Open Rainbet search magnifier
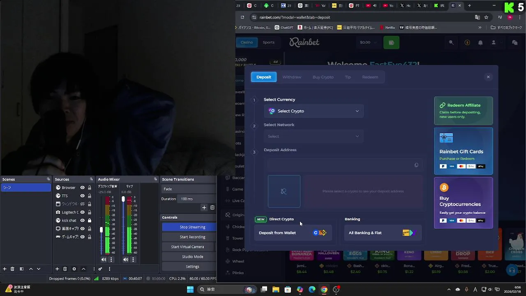Image resolution: width=526 pixels, height=296 pixels. [451, 42]
